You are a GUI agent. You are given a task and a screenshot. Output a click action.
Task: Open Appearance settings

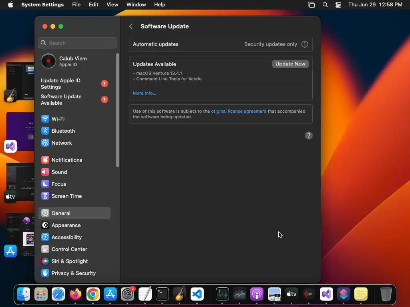click(x=74, y=225)
